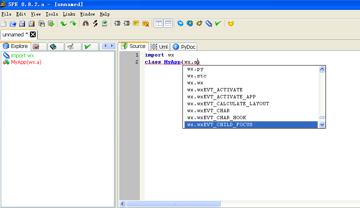Viewport: 360px width, 208px height.
Task: Toggle the vertical split sidebar layout
Action: [158, 23]
